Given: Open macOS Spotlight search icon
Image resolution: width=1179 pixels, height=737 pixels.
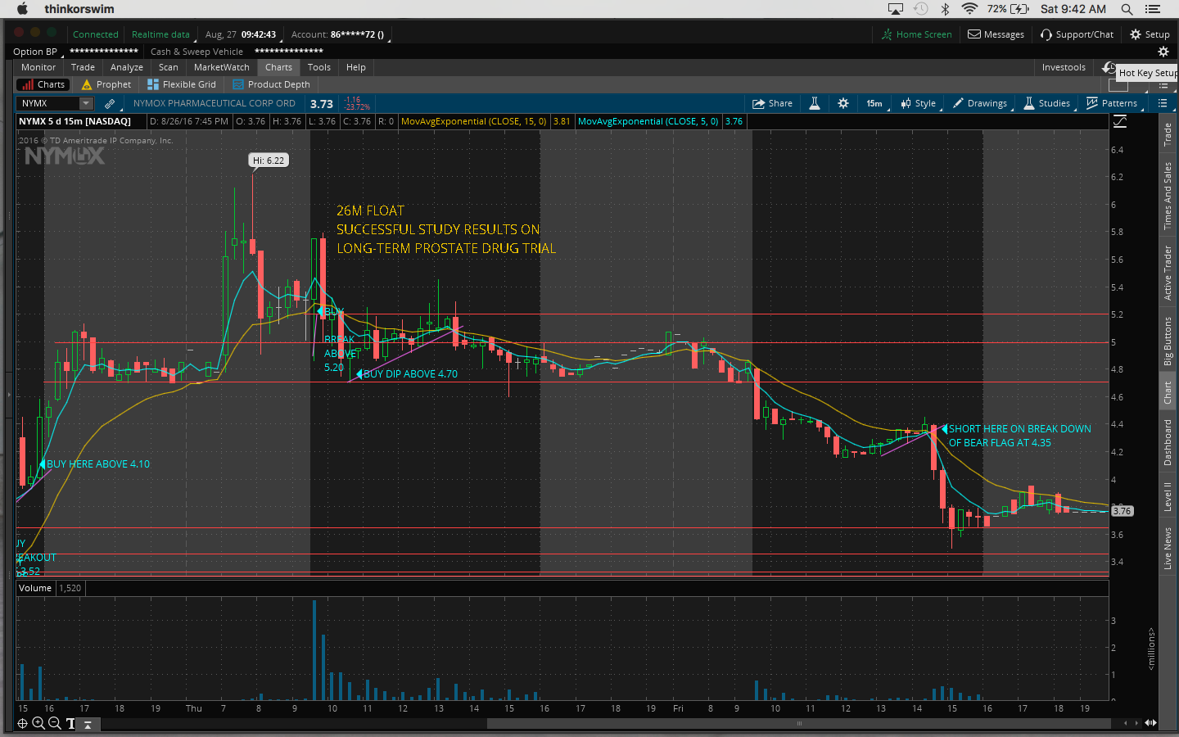Looking at the screenshot, I should coord(1127,9).
